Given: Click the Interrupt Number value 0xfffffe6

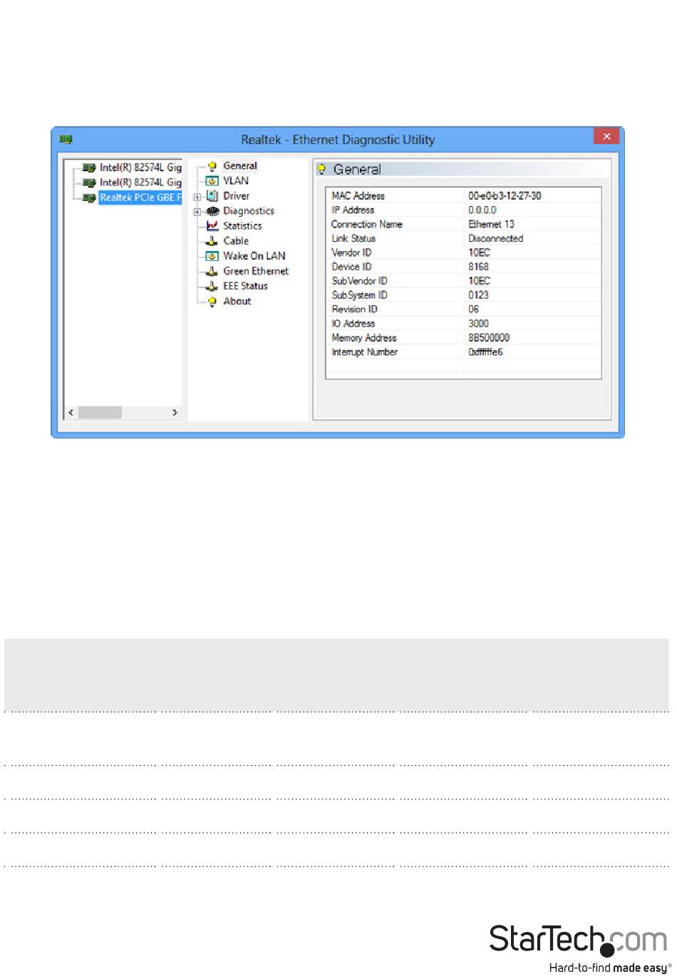Looking at the screenshot, I should 485,352.
